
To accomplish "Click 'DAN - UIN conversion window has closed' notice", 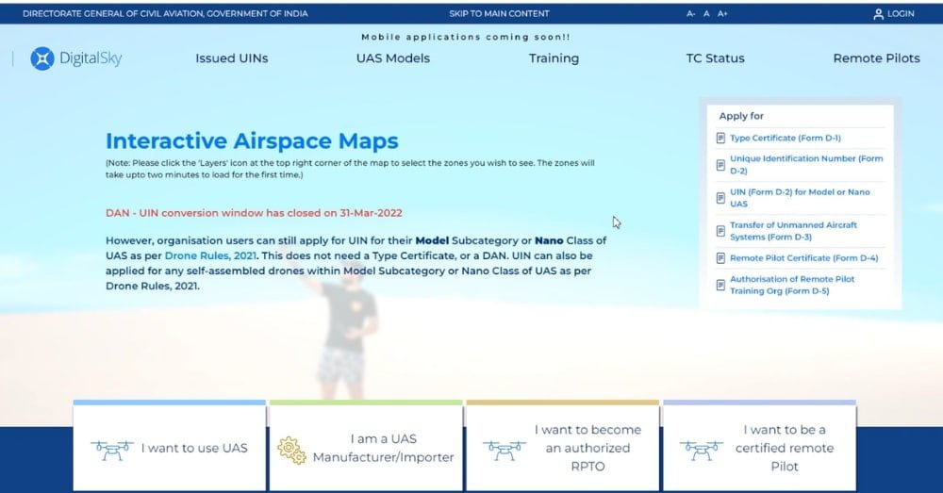I will click(x=254, y=213).
